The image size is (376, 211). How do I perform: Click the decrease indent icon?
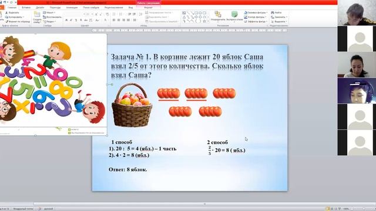point(129,14)
